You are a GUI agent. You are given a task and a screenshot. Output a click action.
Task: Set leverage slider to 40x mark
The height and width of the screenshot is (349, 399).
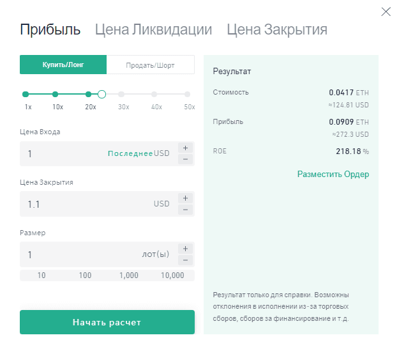[x=154, y=94]
